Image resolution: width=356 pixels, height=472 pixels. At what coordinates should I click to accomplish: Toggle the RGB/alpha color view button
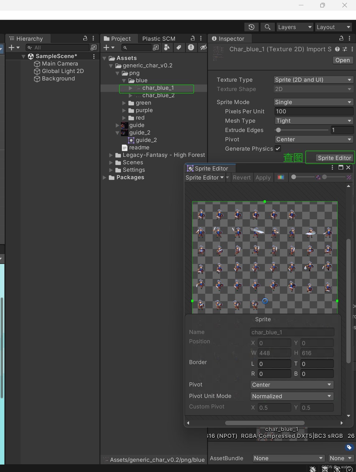281,177
